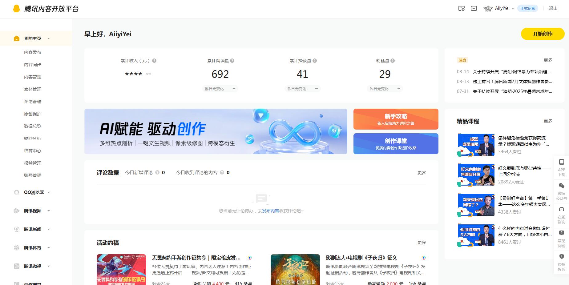Expand the 腾讯新闻 section arrow
Viewport: 569px width, 285px height.
[49, 229]
